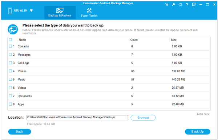
Task: Click the 22.48 MB size value
Action: (178, 104)
